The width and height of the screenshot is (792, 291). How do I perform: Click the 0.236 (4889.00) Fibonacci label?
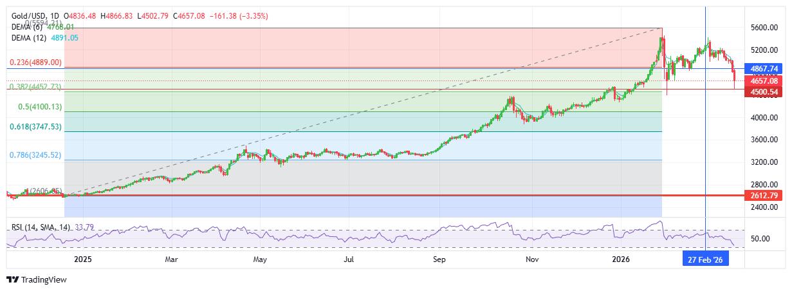[35, 62]
